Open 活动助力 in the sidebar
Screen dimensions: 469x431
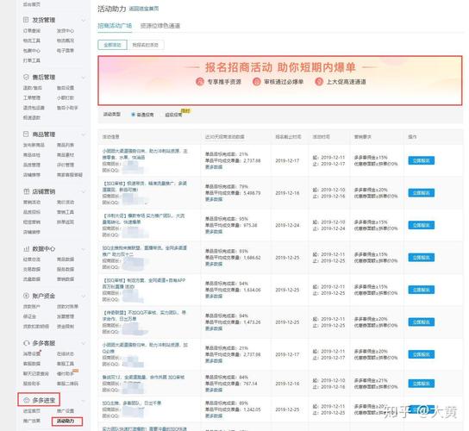(x=66, y=421)
